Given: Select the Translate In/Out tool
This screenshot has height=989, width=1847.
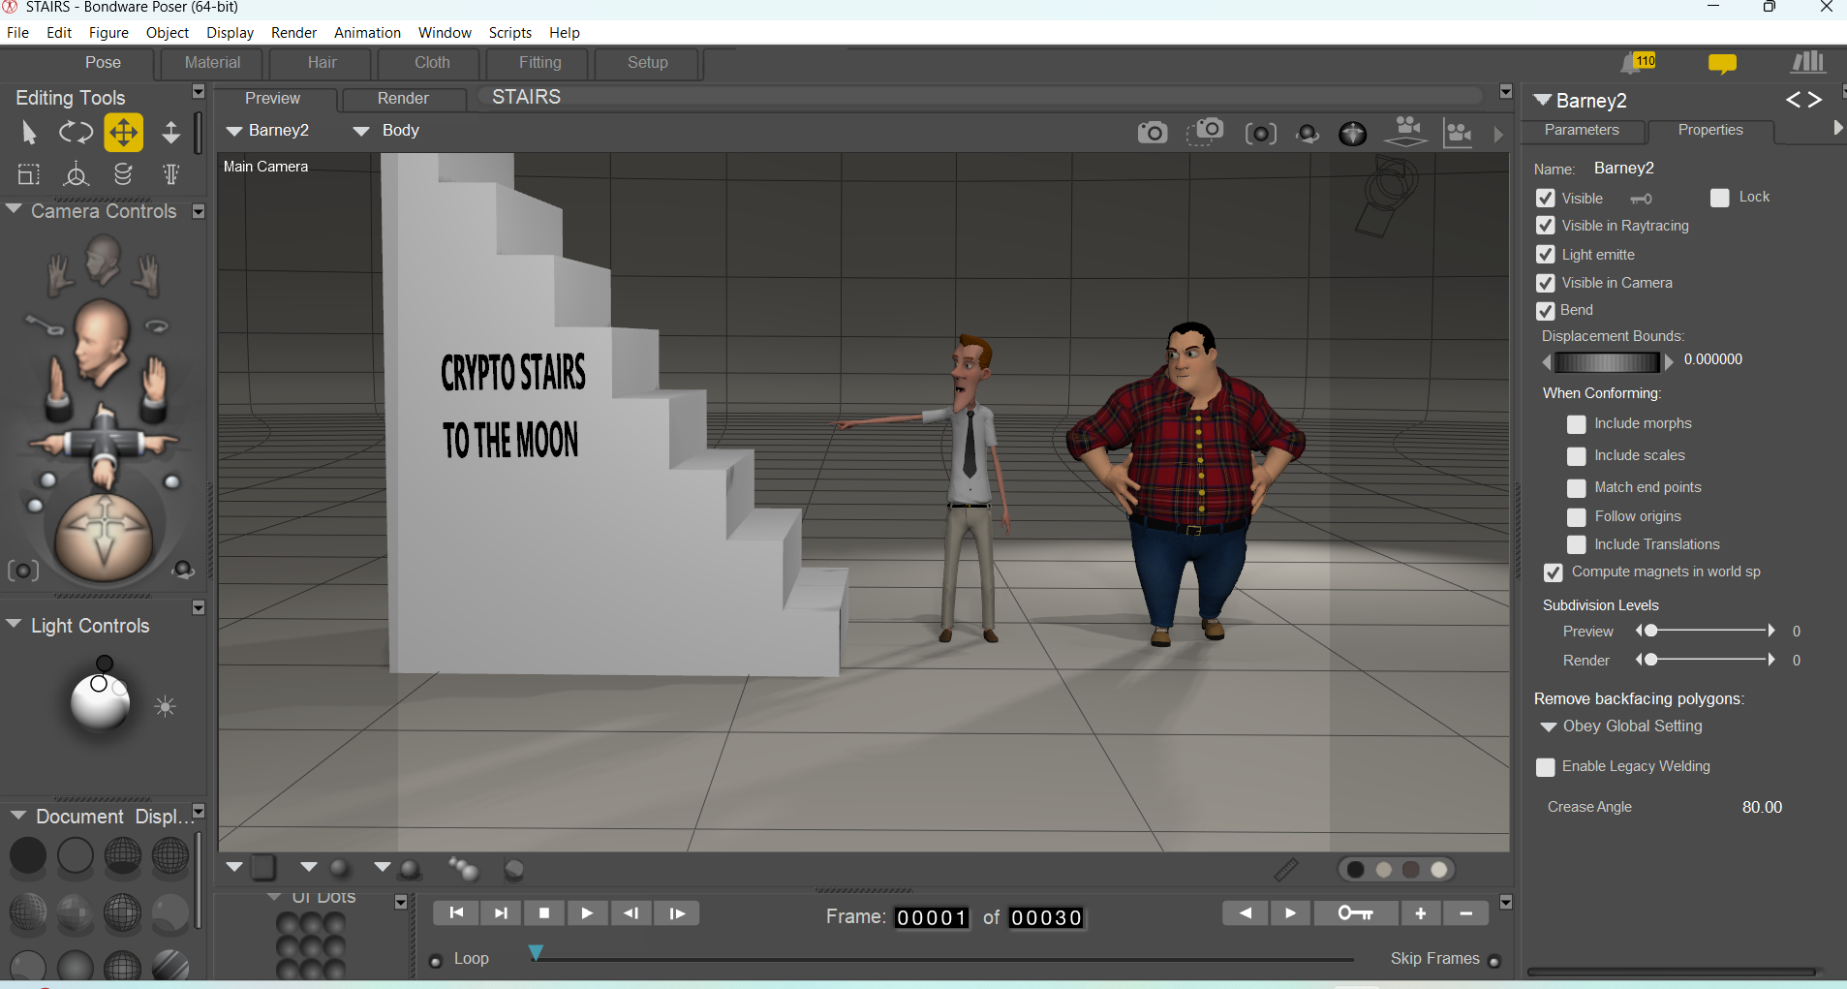Looking at the screenshot, I should click(x=170, y=133).
